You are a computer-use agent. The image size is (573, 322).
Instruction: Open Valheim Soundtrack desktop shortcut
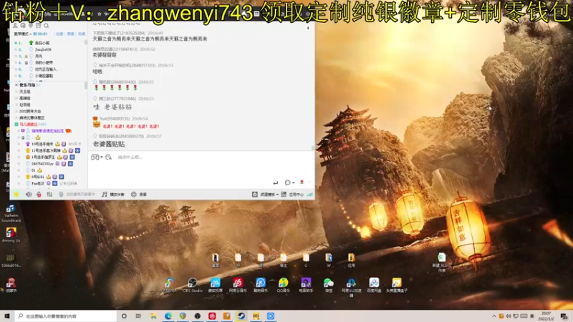point(11,213)
